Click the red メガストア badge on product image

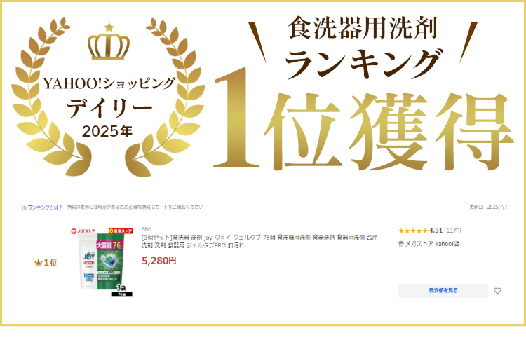(83, 231)
